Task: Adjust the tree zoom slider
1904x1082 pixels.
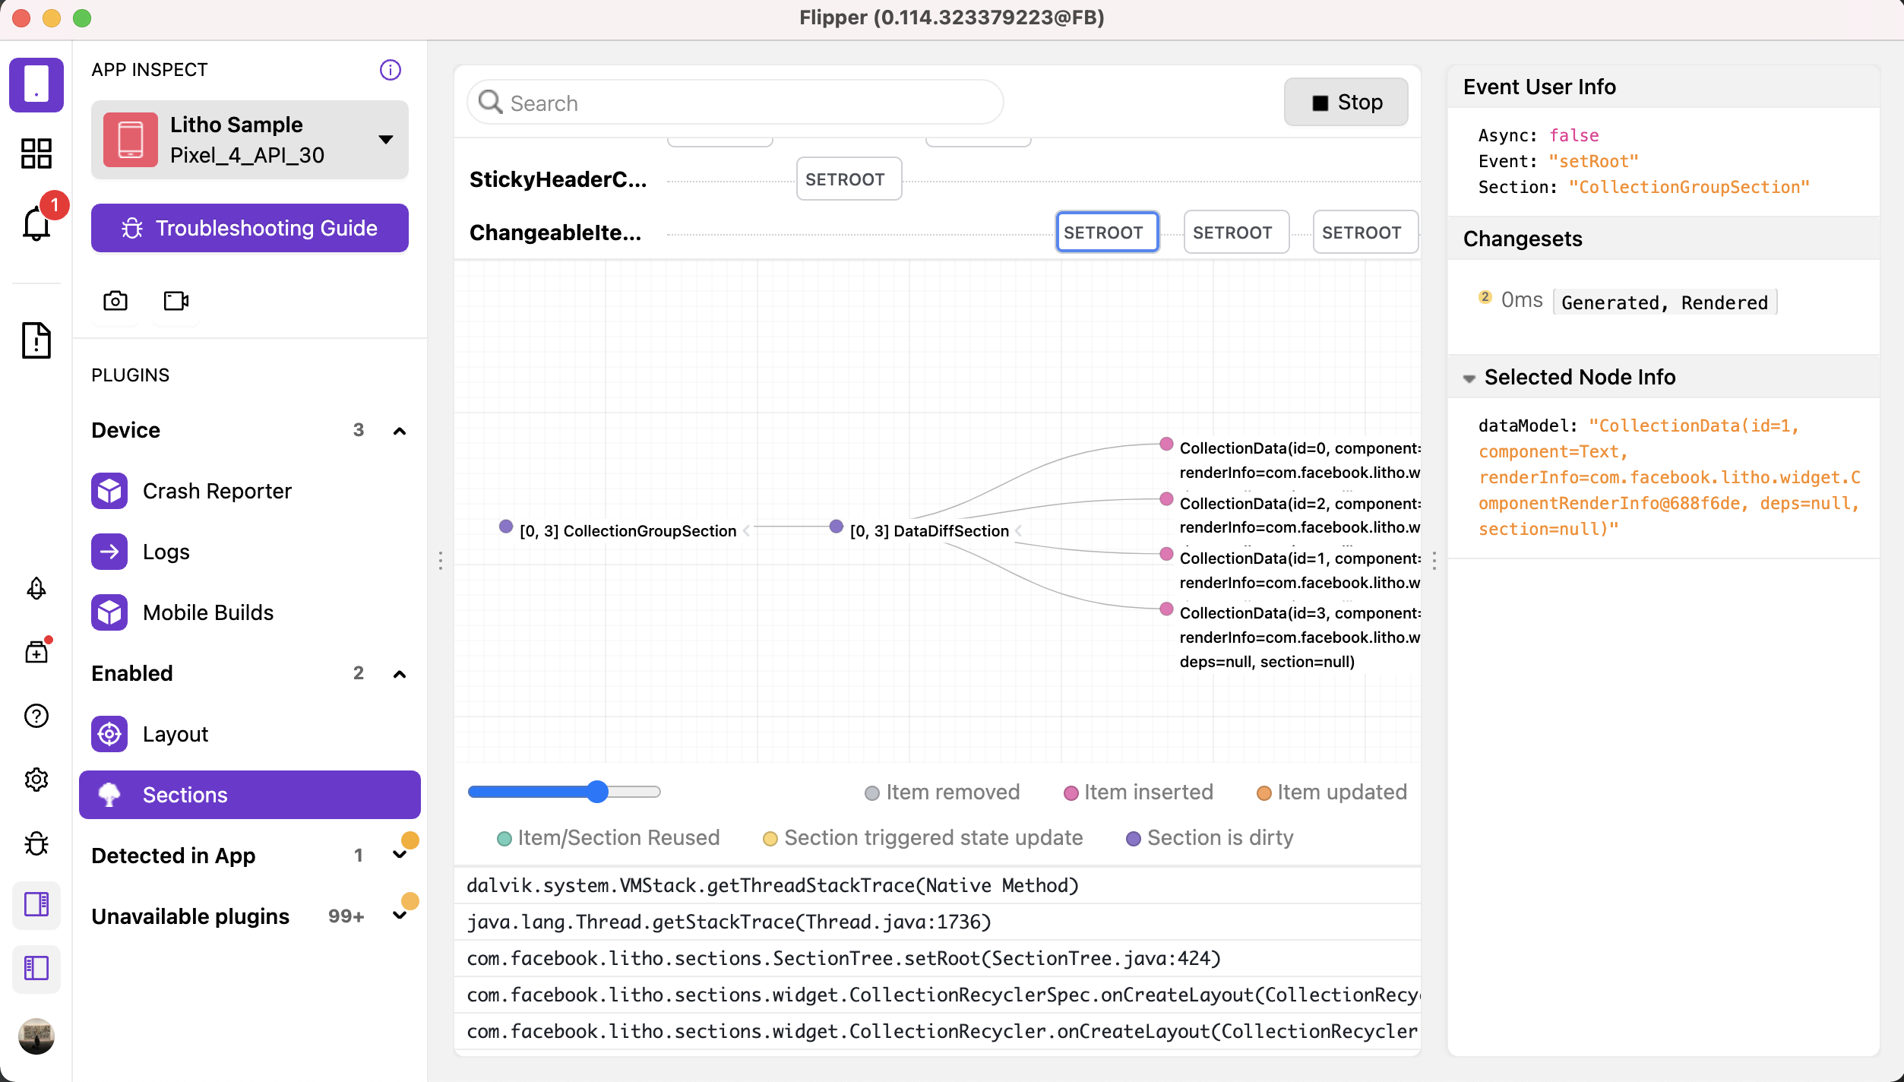Action: pyautogui.click(x=598, y=792)
